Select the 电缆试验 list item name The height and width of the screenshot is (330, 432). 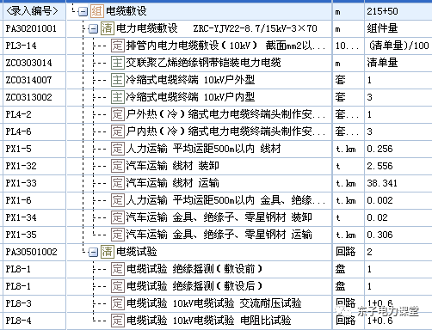(137, 252)
